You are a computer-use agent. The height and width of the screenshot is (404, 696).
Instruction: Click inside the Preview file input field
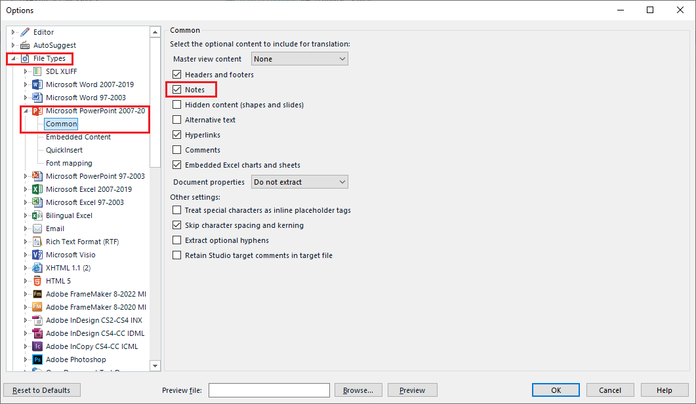pyautogui.click(x=269, y=390)
